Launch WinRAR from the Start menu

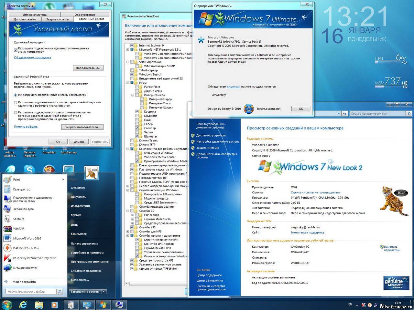[x=18, y=229]
